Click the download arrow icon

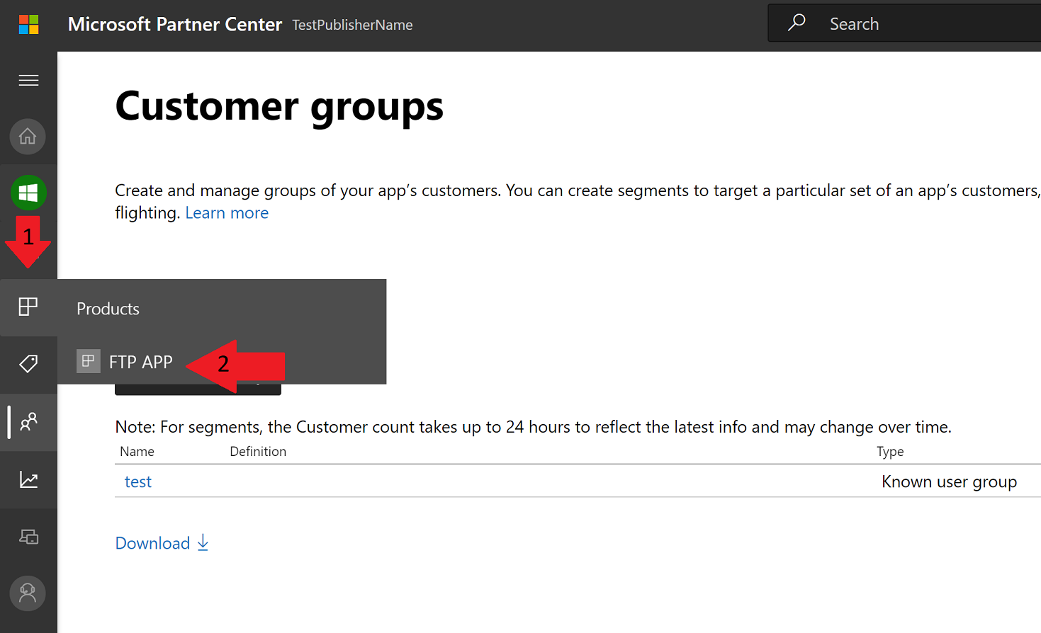point(203,542)
